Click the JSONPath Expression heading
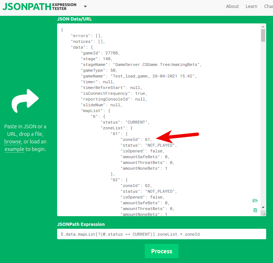 point(81,224)
